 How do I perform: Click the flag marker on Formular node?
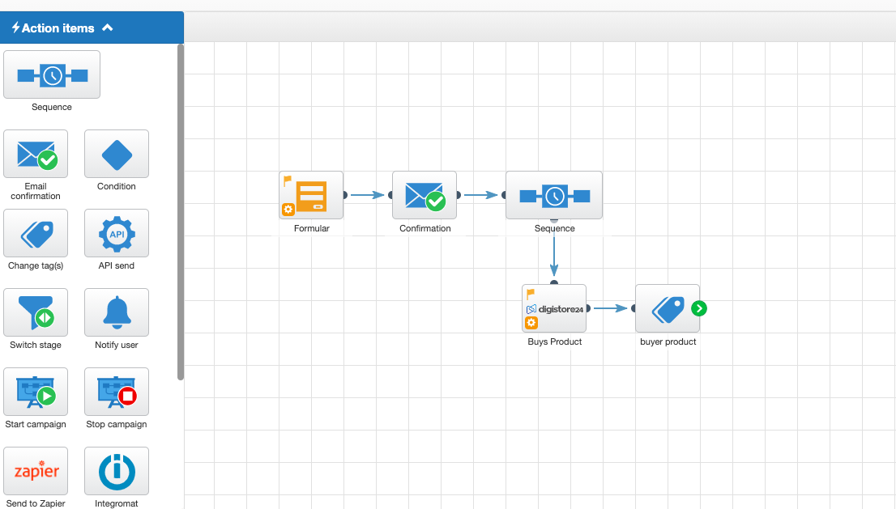click(x=288, y=180)
